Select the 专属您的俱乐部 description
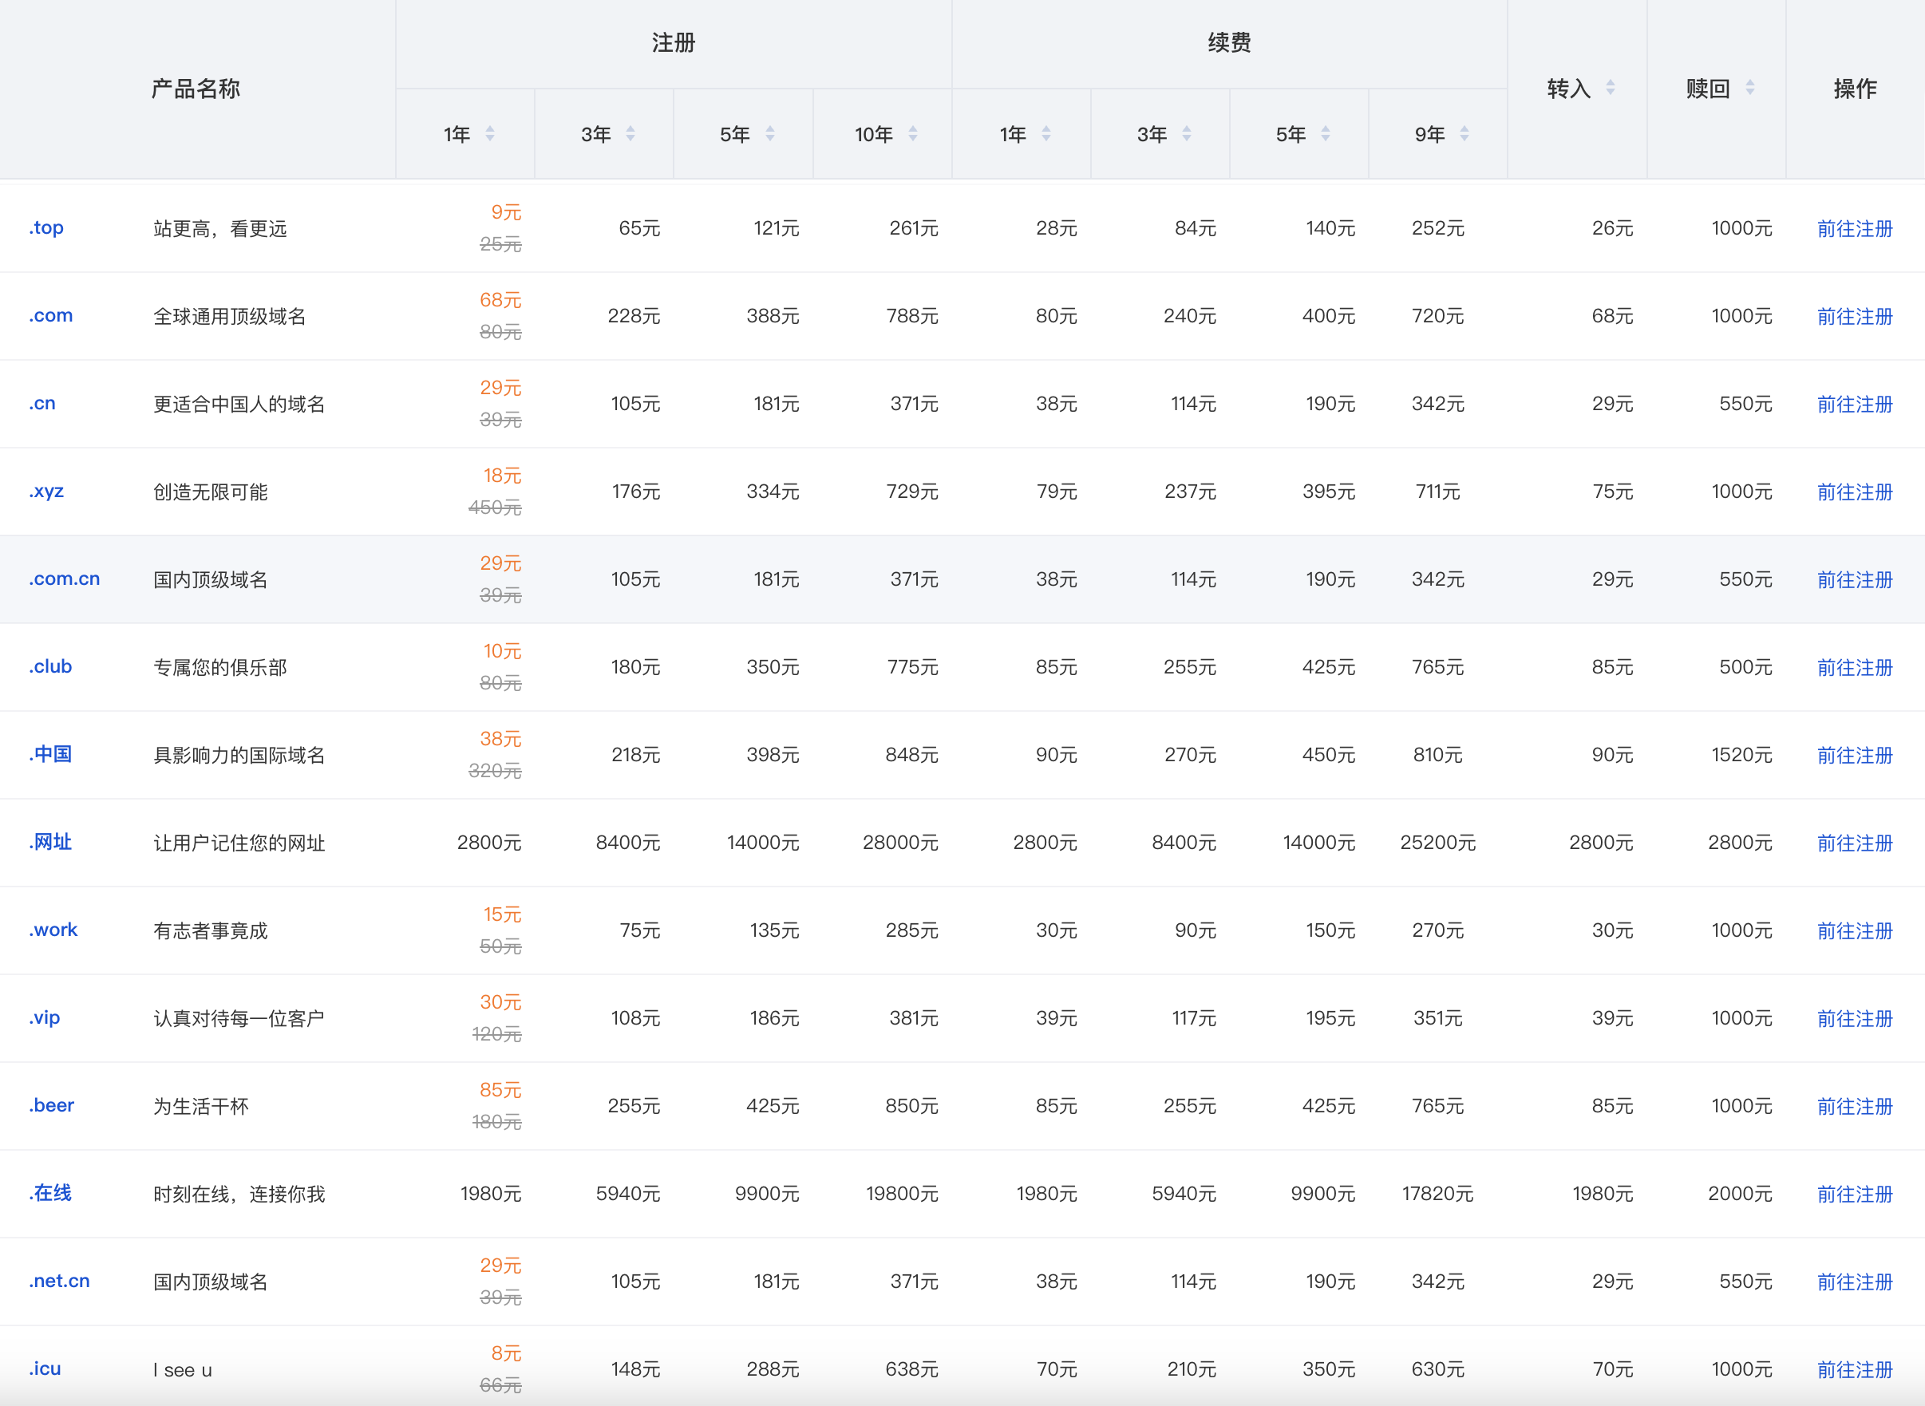This screenshot has height=1406, width=1925. click(220, 667)
